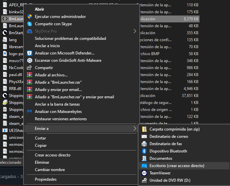
Task: Click the paul.dll file icon
Action: [5, 75]
